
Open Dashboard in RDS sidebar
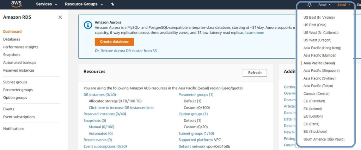[12, 31]
